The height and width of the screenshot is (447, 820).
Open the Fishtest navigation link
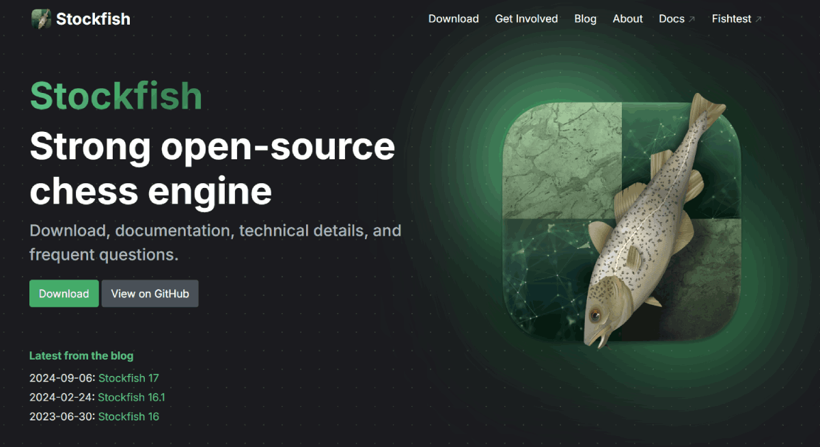(731, 19)
